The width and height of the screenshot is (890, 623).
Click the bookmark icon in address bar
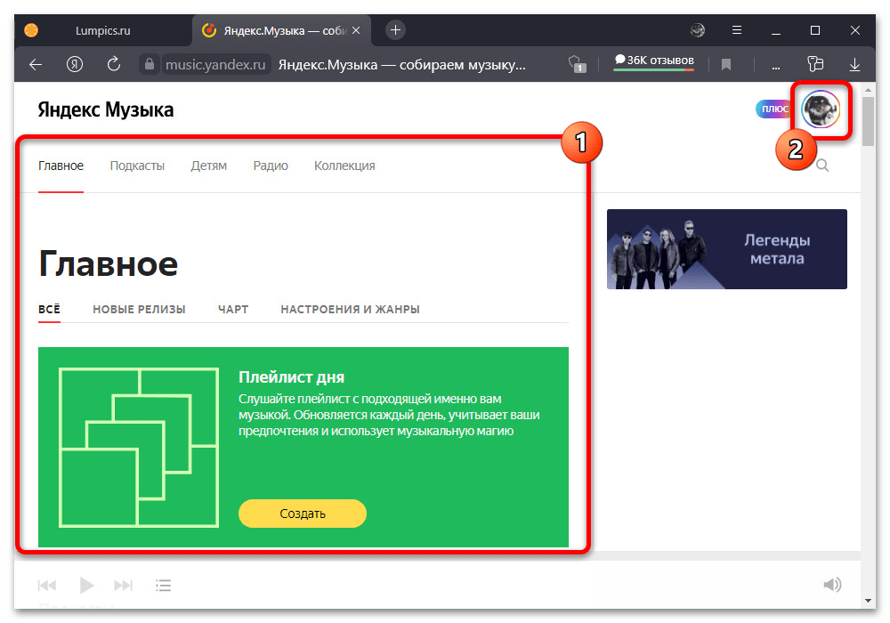click(x=726, y=64)
